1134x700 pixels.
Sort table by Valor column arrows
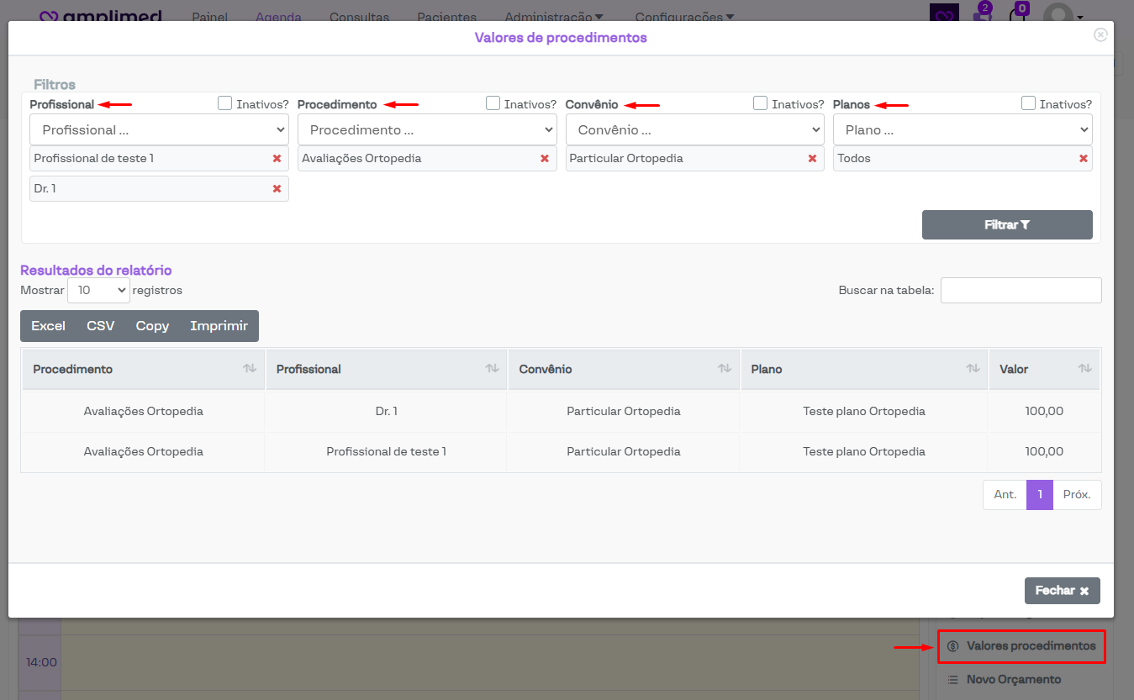coord(1085,369)
